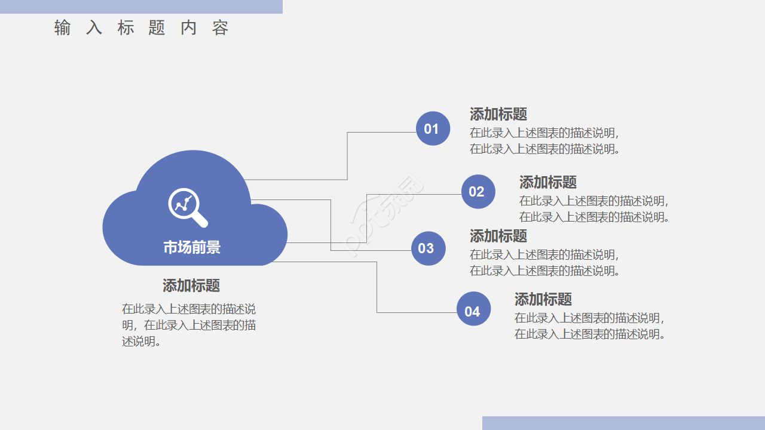This screenshot has height=430, width=765.
Task: Toggle the connector line leading to badge 01
Action: 347,155
